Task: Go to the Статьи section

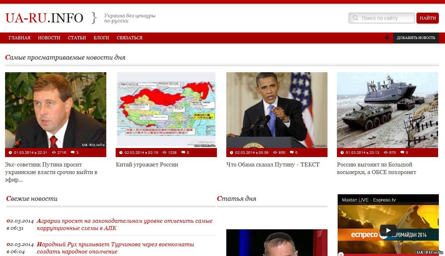Action: (77, 38)
